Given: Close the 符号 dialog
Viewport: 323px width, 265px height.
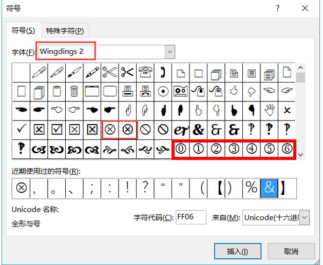Looking at the screenshot, I should (305, 8).
